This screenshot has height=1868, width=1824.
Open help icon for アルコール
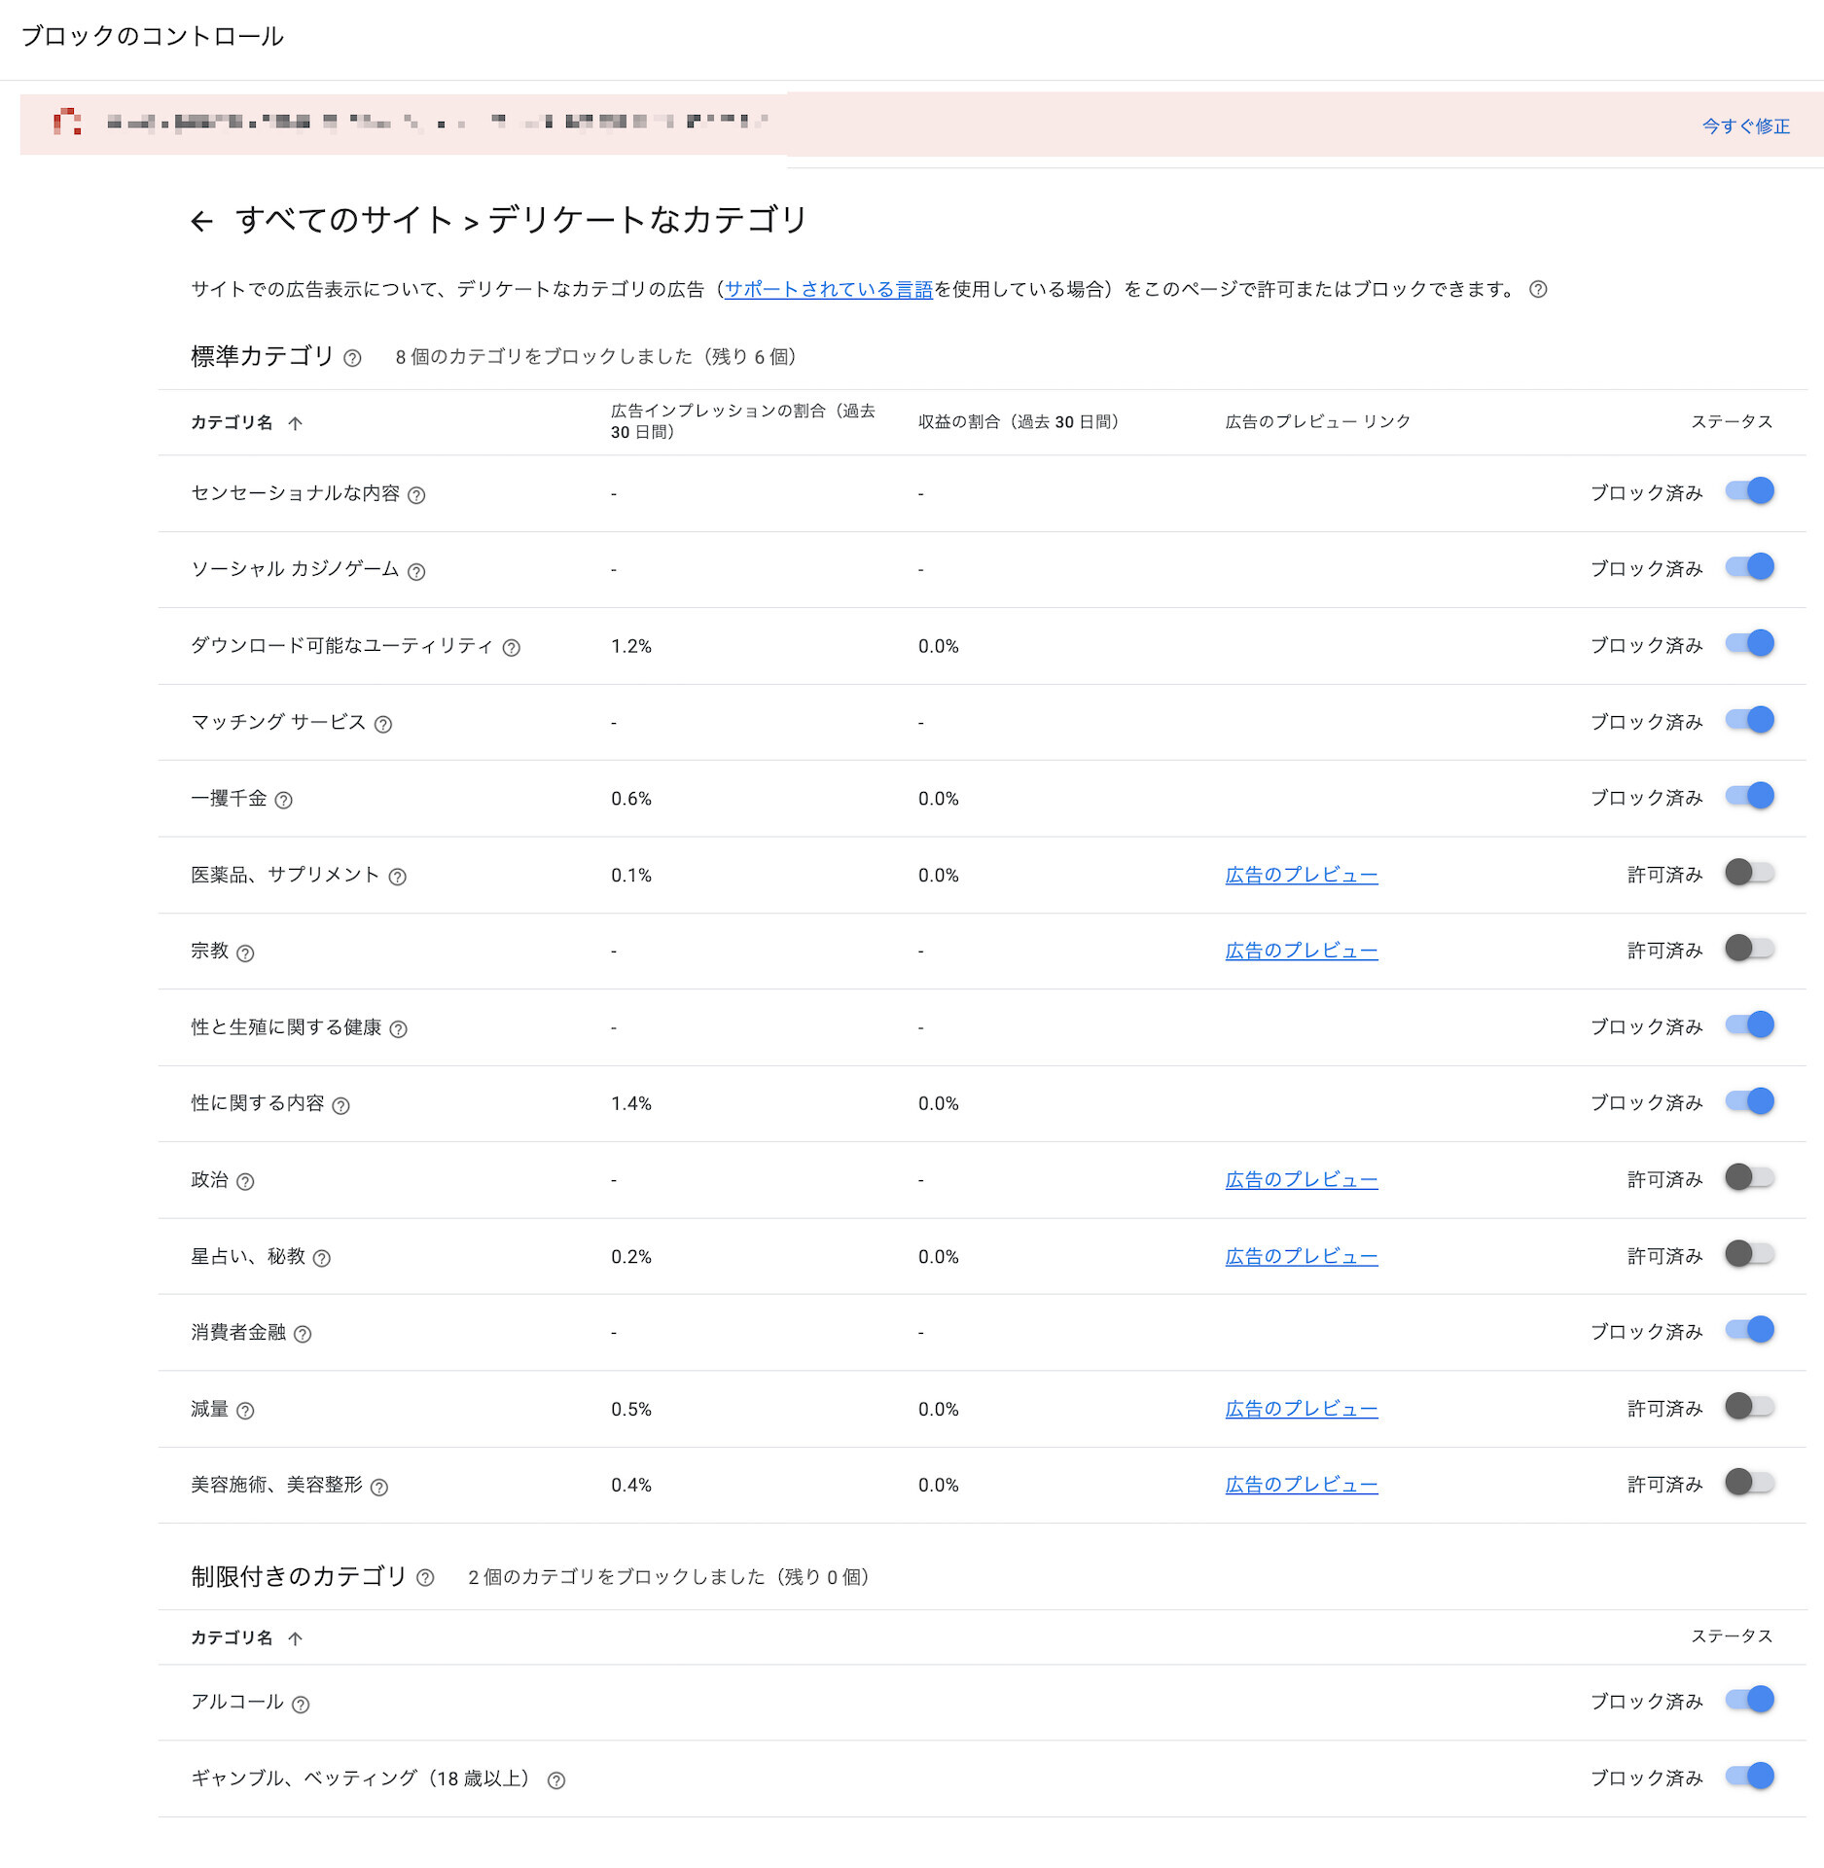(301, 1704)
